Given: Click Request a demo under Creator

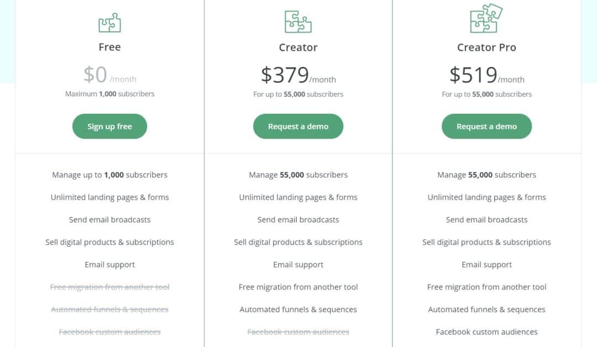Looking at the screenshot, I should pos(298,126).
